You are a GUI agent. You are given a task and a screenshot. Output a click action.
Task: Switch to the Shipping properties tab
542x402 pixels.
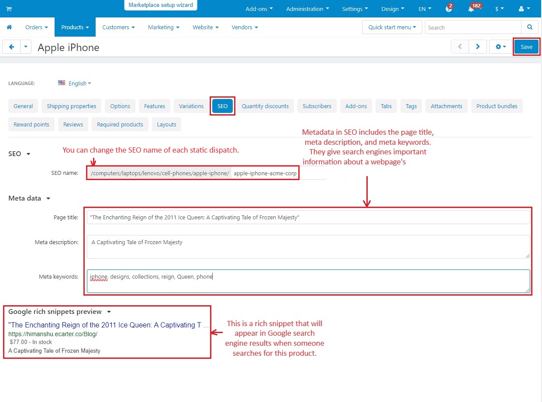point(71,106)
